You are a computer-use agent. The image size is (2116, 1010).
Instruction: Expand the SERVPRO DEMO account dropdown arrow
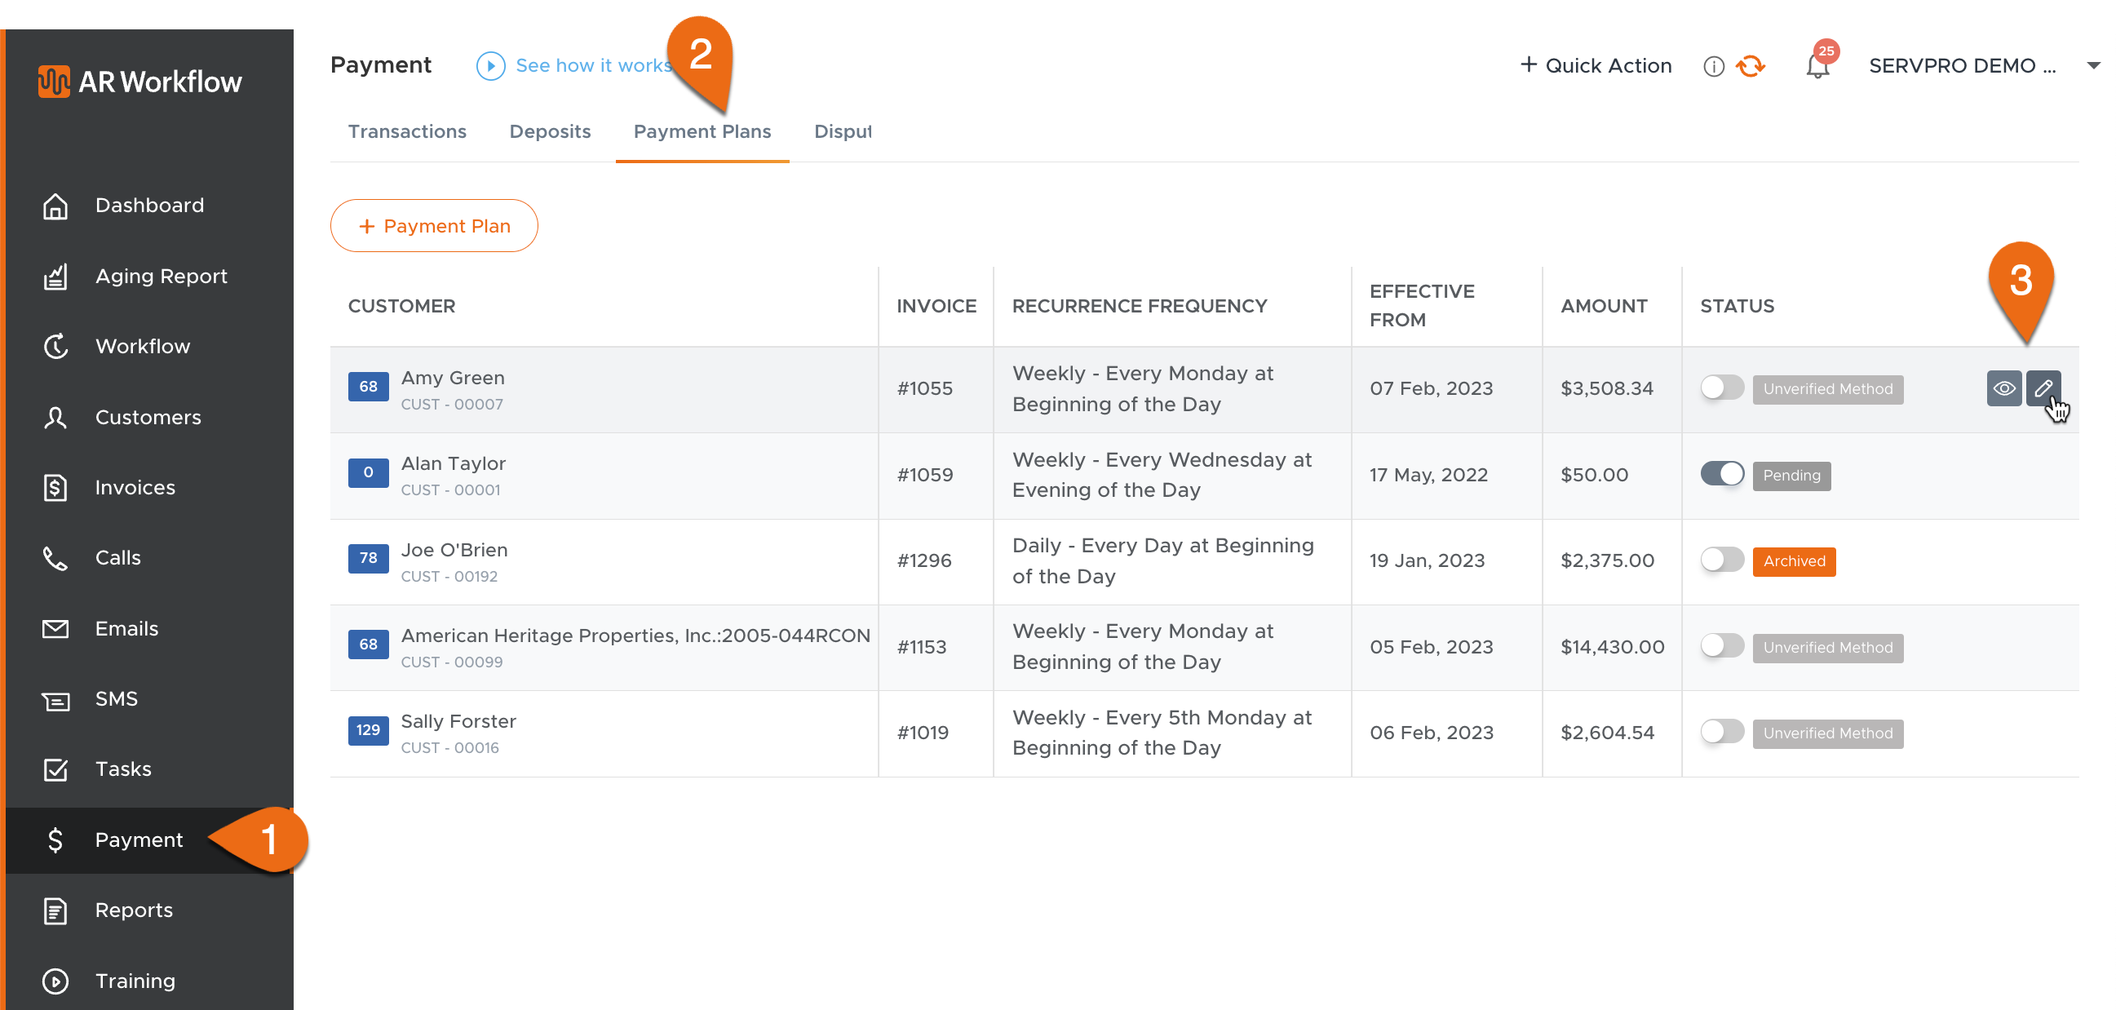click(x=2093, y=66)
